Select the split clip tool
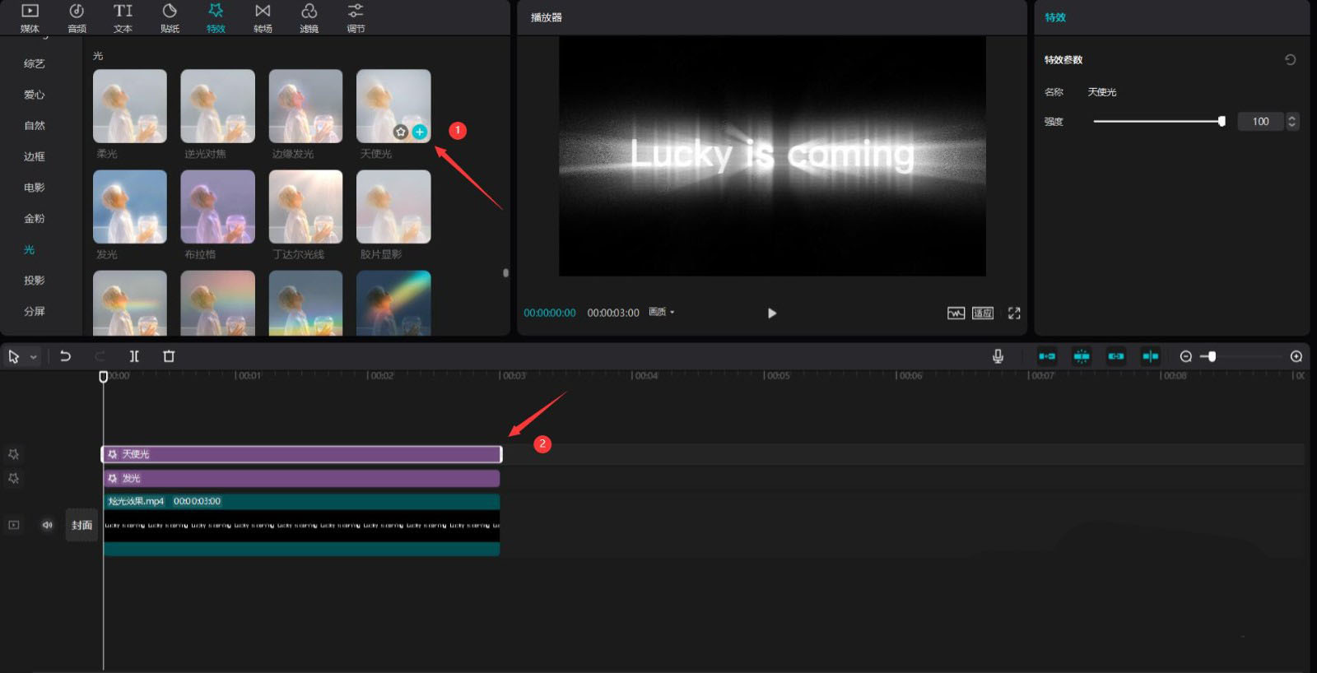 click(x=134, y=356)
